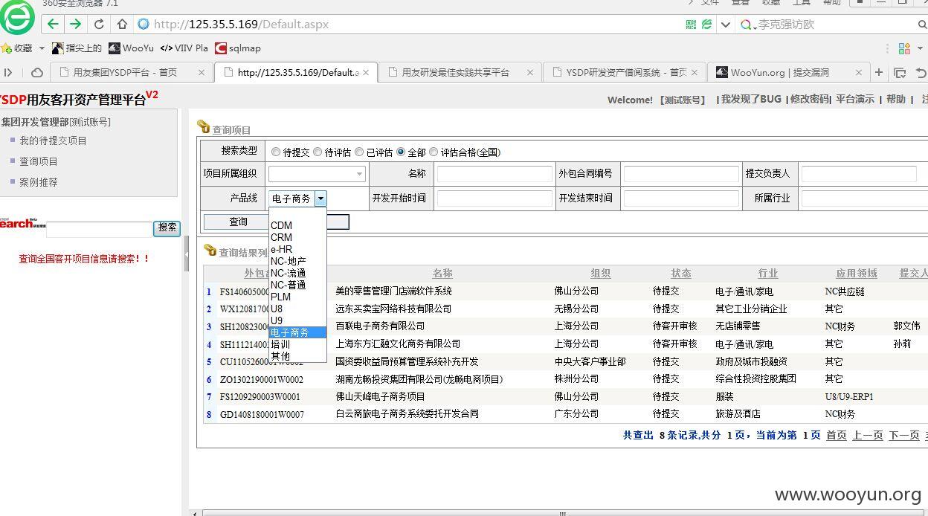Open the sqlmap bookmark
The height and width of the screenshot is (516, 928).
point(238,48)
